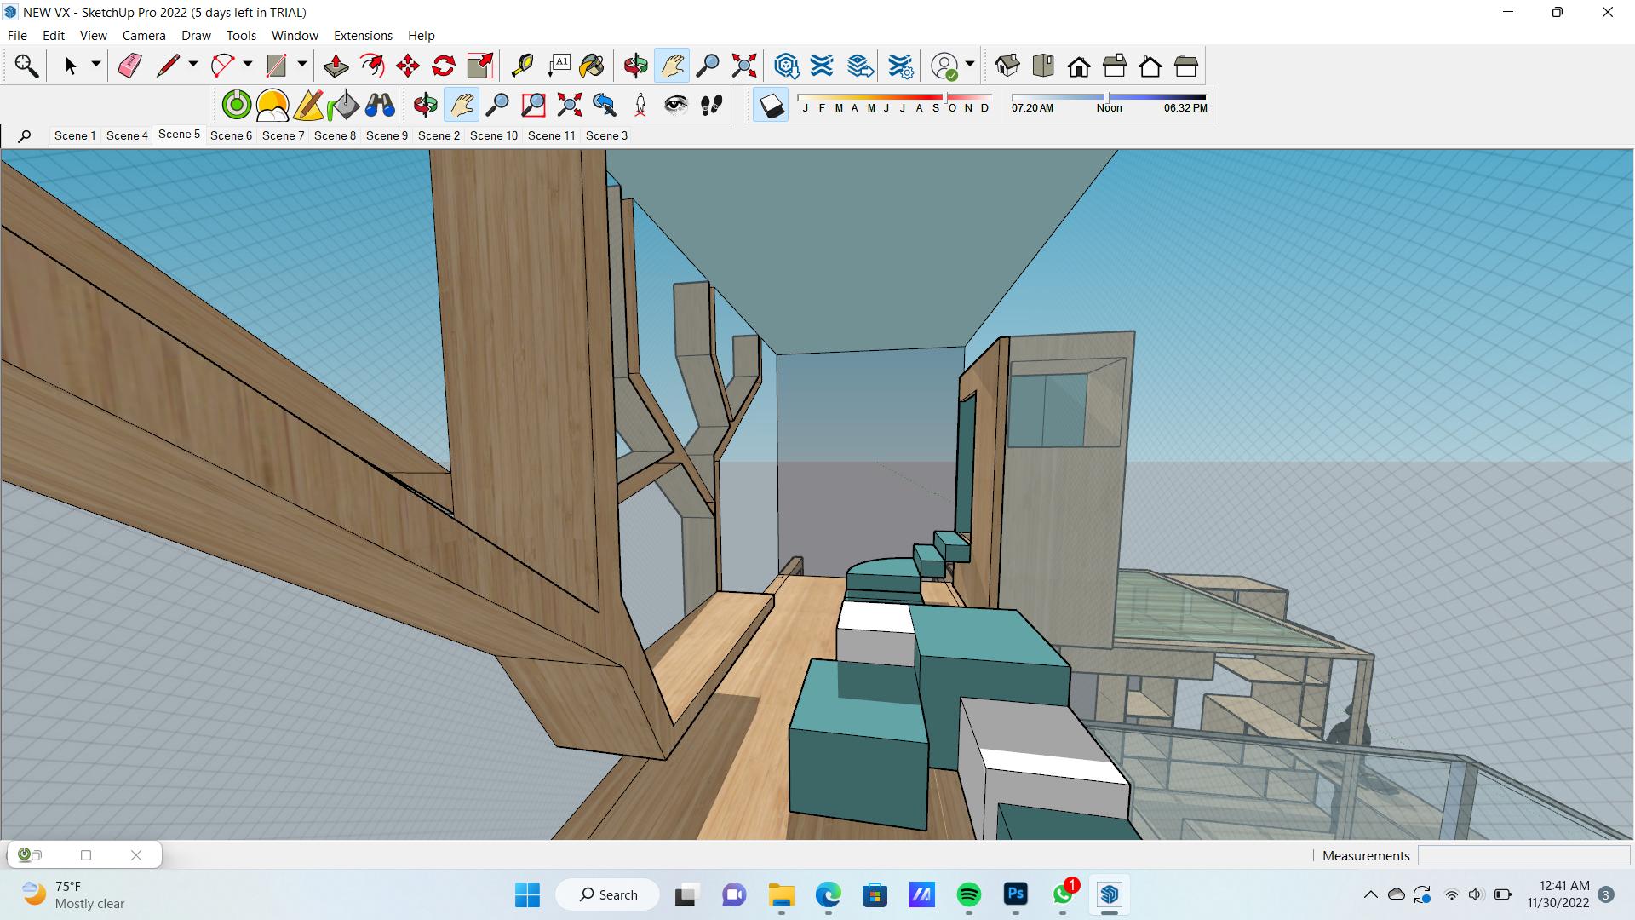Screen dimensions: 1635x920
Task: Switch to Iso house view icon
Action: click(x=1007, y=66)
